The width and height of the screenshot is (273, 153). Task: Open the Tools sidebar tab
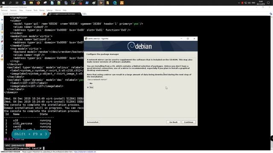coord(2,38)
